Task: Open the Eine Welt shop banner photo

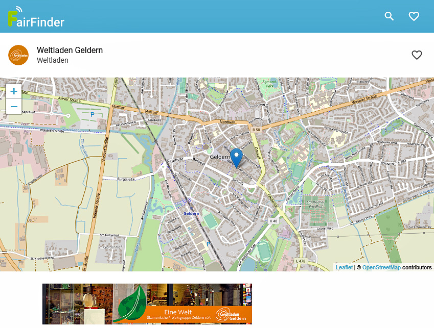Action: 147,304
